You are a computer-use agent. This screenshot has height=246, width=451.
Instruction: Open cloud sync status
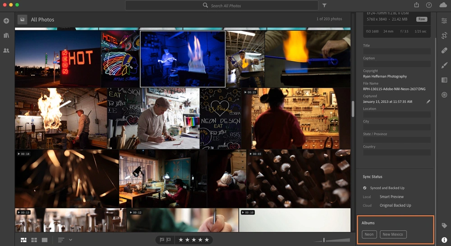click(x=443, y=5)
